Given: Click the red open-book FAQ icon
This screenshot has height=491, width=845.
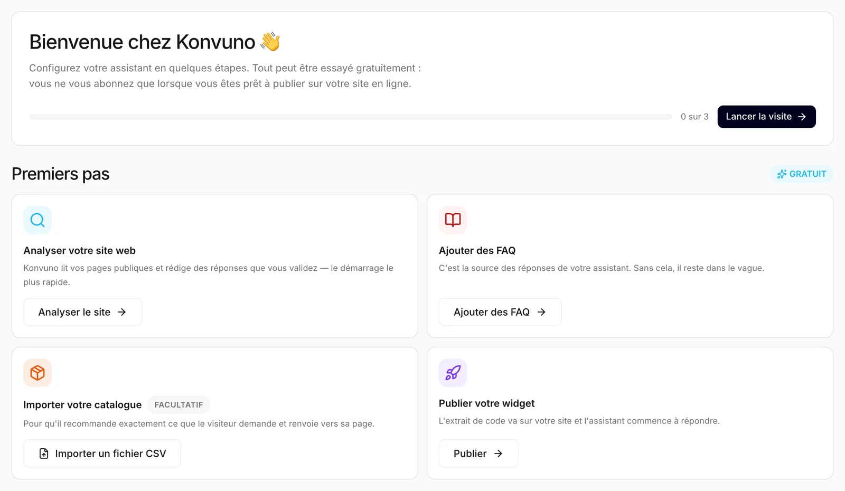Looking at the screenshot, I should click(453, 220).
